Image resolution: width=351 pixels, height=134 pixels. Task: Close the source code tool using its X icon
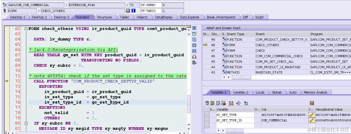pyautogui.click(x=194, y=28)
